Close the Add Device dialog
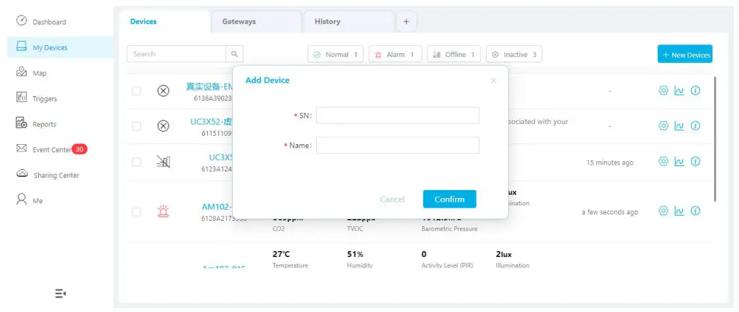This screenshot has height=312, width=739. pyautogui.click(x=493, y=81)
